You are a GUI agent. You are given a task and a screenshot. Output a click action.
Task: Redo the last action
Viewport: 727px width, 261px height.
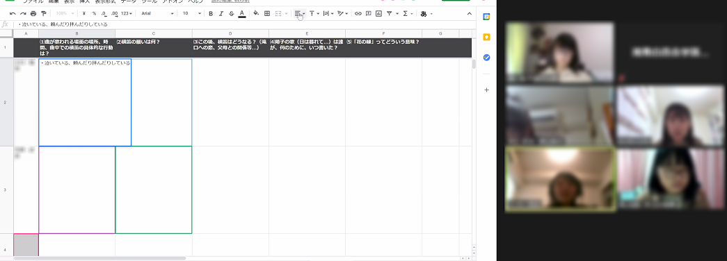tap(23, 14)
